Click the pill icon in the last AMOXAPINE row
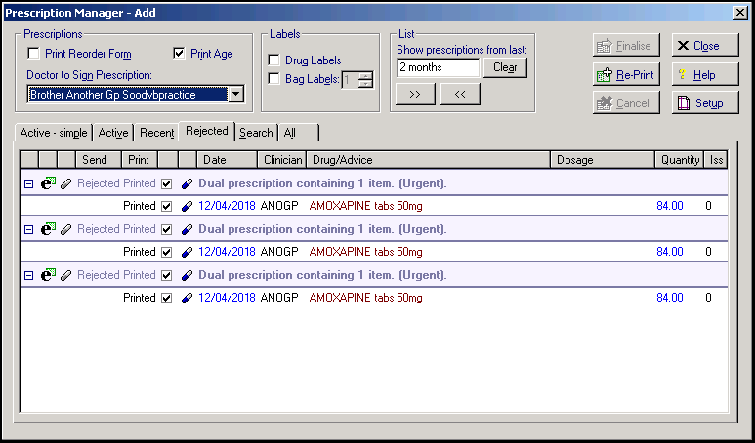 [x=187, y=298]
